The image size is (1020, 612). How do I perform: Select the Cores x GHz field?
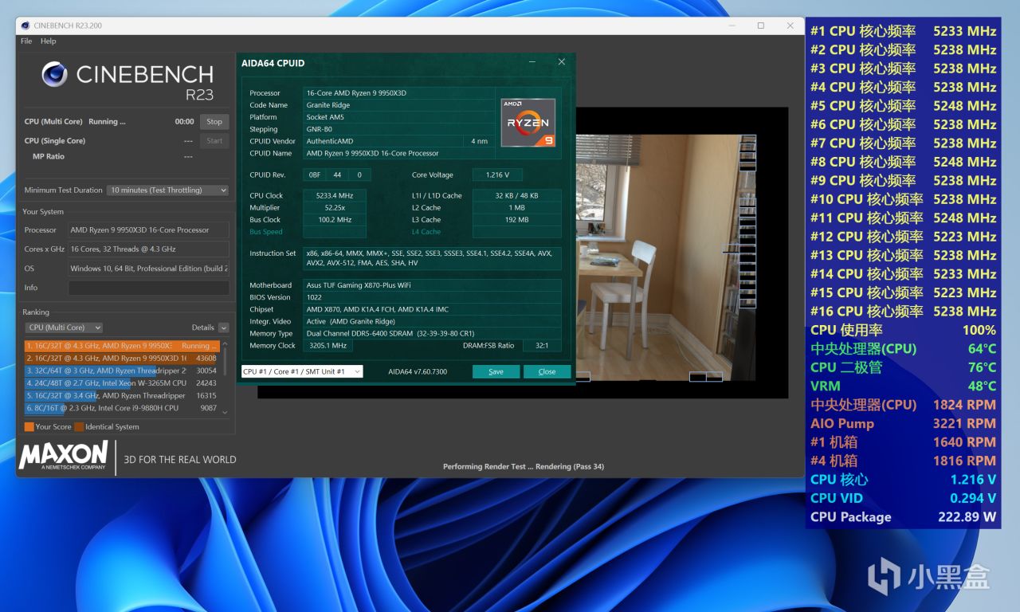pos(148,249)
